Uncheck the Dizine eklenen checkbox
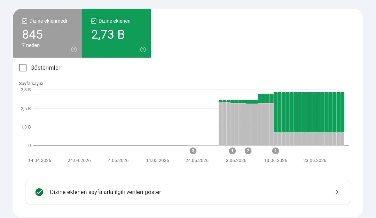Viewport: 376px width, 218px height. pyautogui.click(x=94, y=21)
